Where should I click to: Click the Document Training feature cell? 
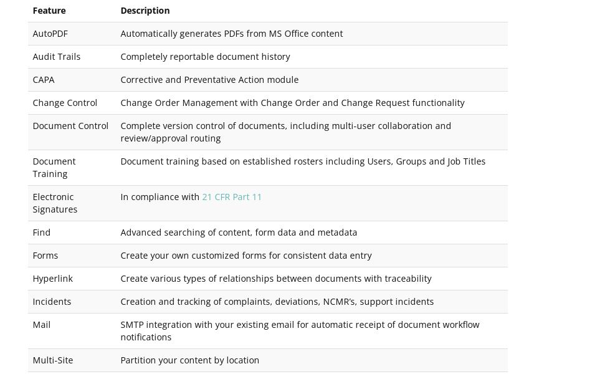click(54, 168)
